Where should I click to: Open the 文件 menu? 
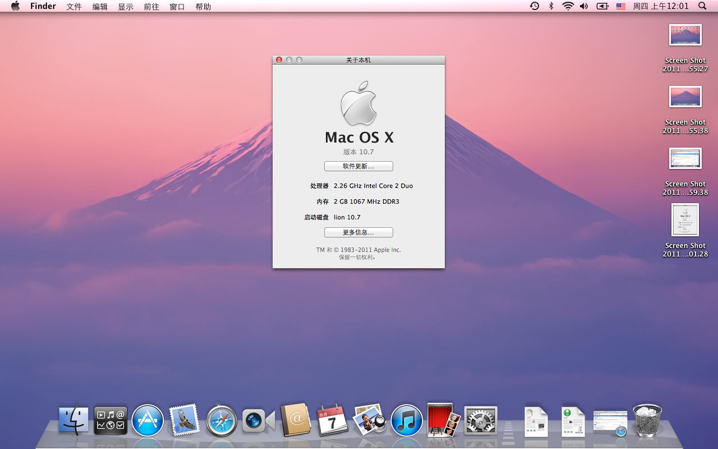[x=74, y=7]
